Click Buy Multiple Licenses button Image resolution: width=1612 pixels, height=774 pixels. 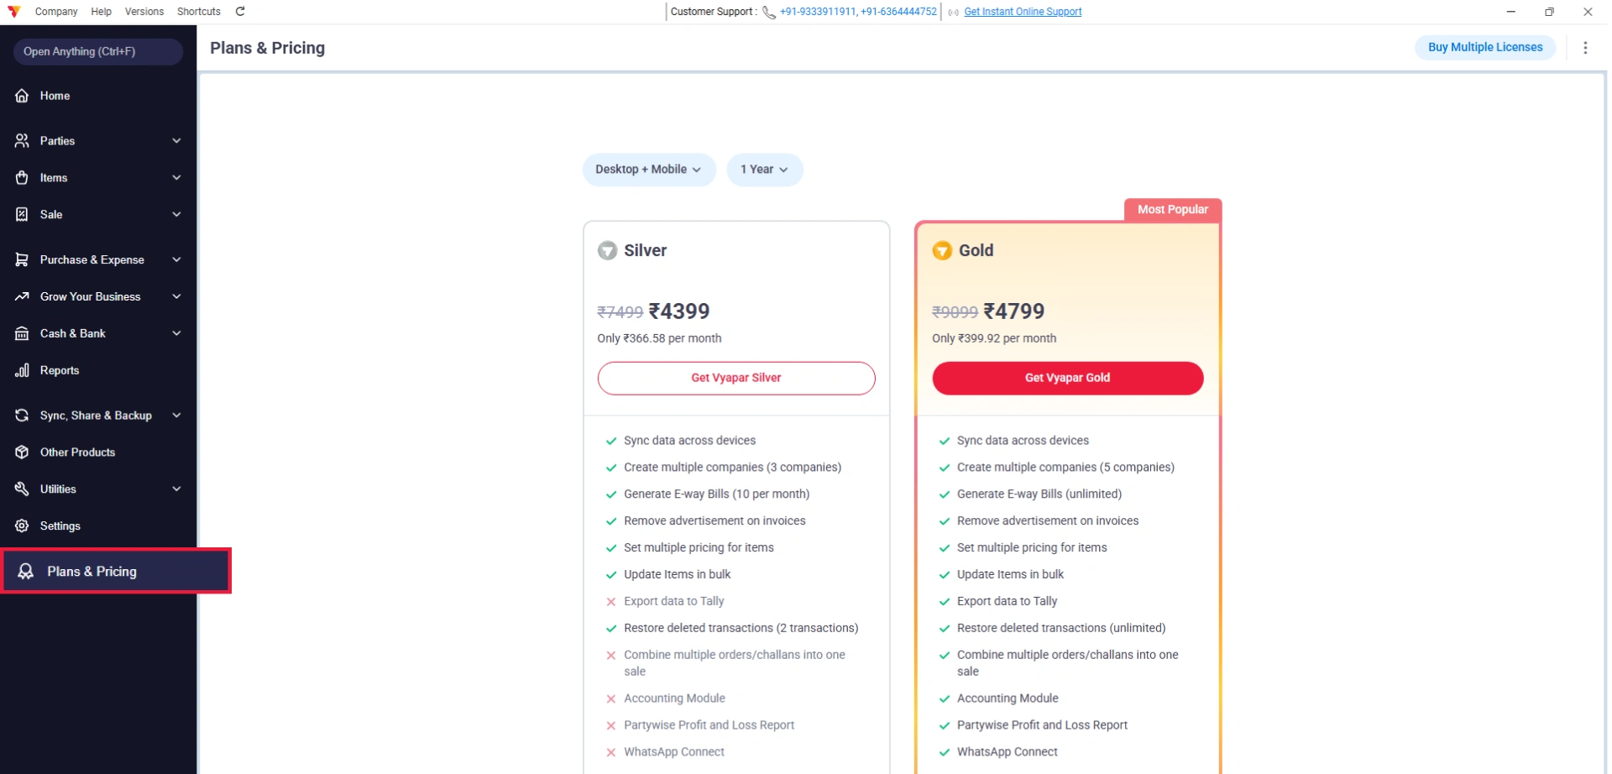(1484, 48)
